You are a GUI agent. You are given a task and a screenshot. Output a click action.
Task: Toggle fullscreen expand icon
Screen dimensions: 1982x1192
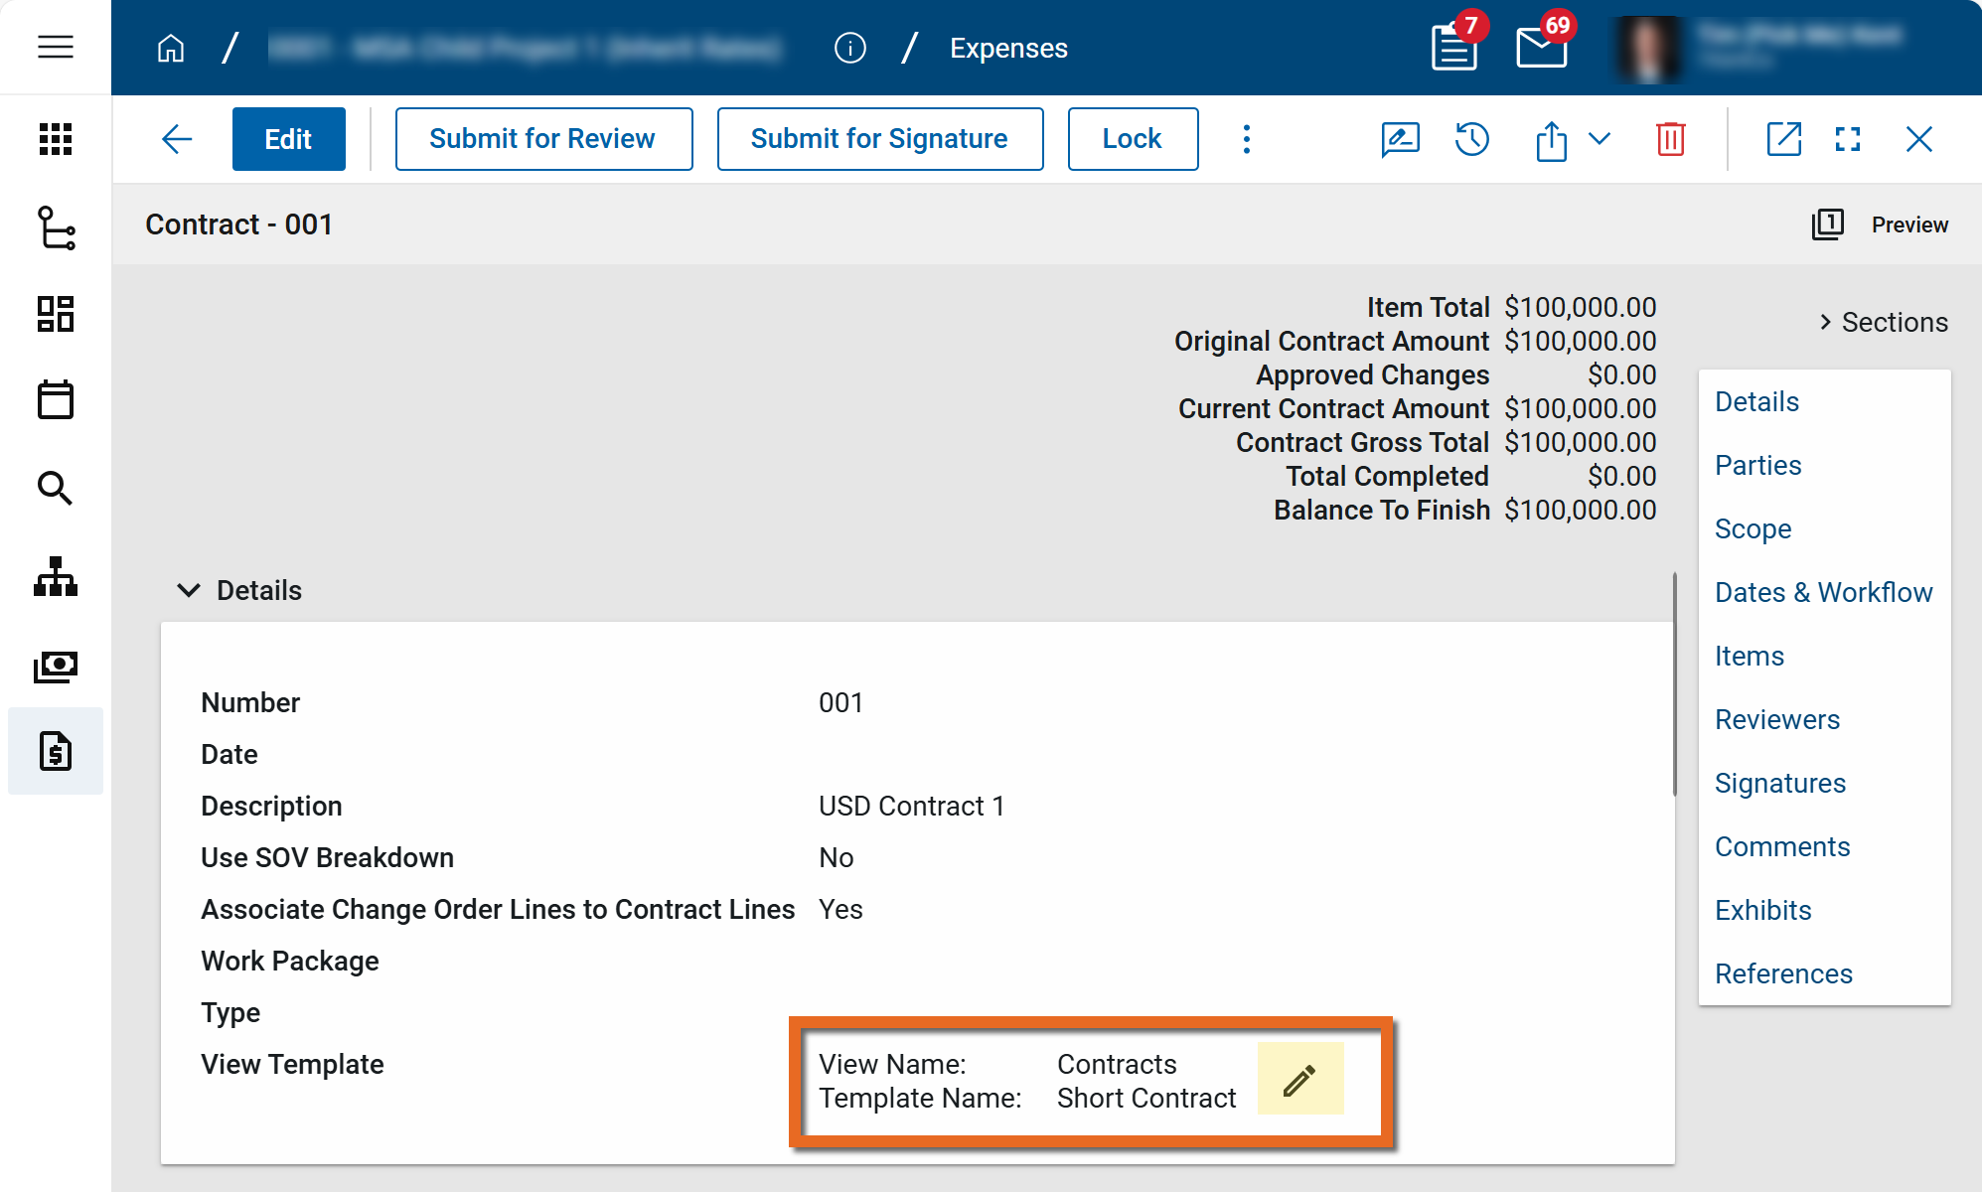point(1847,139)
